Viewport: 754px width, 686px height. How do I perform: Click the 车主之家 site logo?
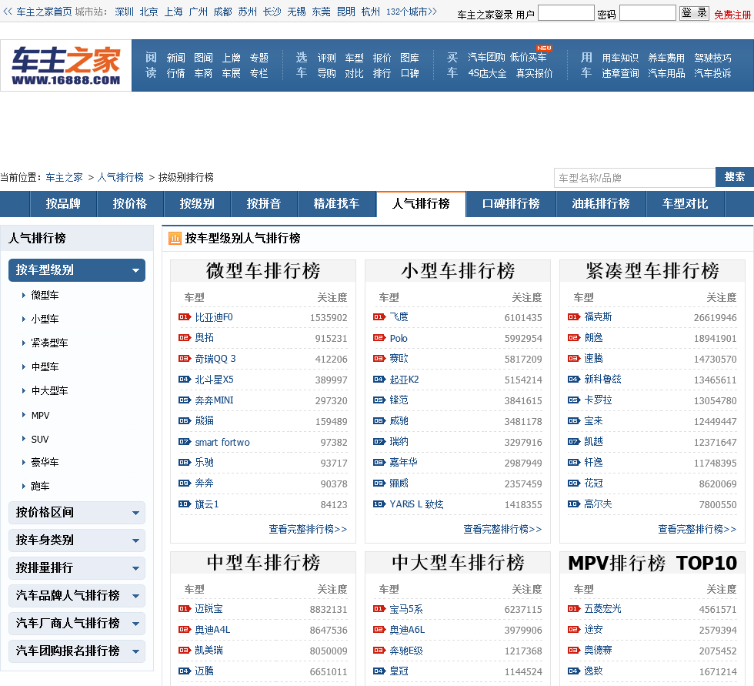pos(66,66)
